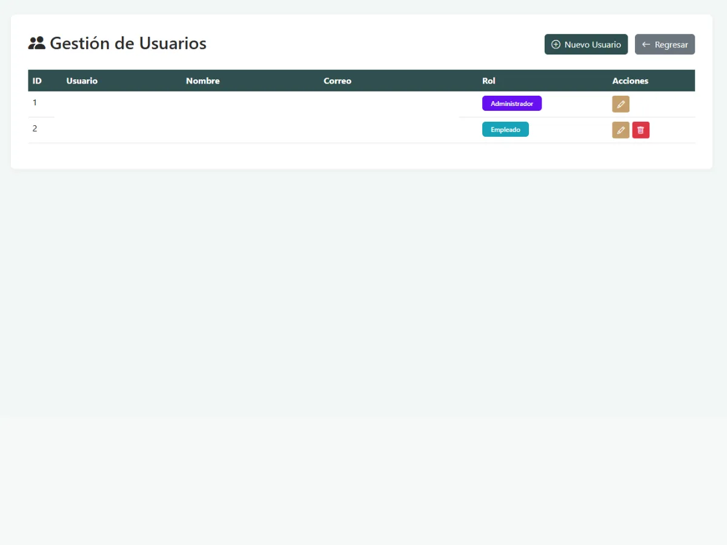Click the red trash delete icon for user 2
The width and height of the screenshot is (727, 545).
coord(640,130)
